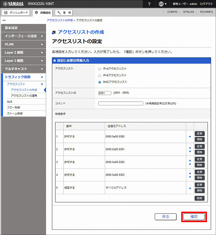Image resolution: width=216 pixels, height=235 pixels.
Task: Open TECHINFO link
Action: pyautogui.click(x=206, y=12)
